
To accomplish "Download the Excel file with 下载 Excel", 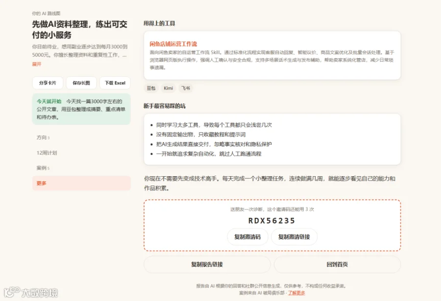I will point(115,83).
